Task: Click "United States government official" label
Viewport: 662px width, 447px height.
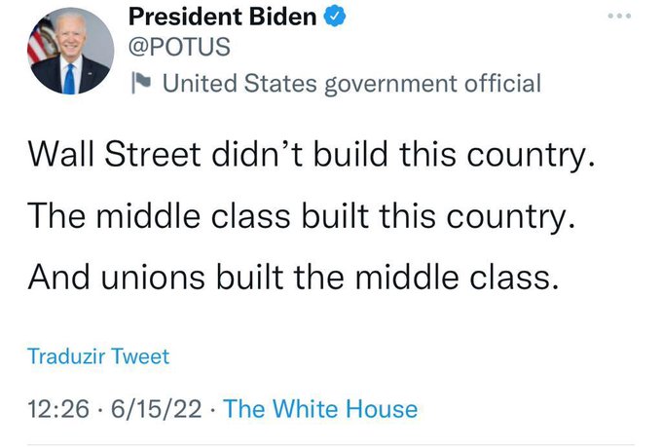Action: 350,84
